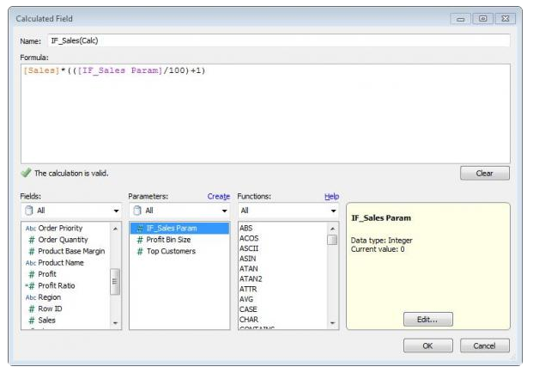Screen dimensions: 533x373
Task: Choose the Top Customers parameter
Action: [171, 251]
